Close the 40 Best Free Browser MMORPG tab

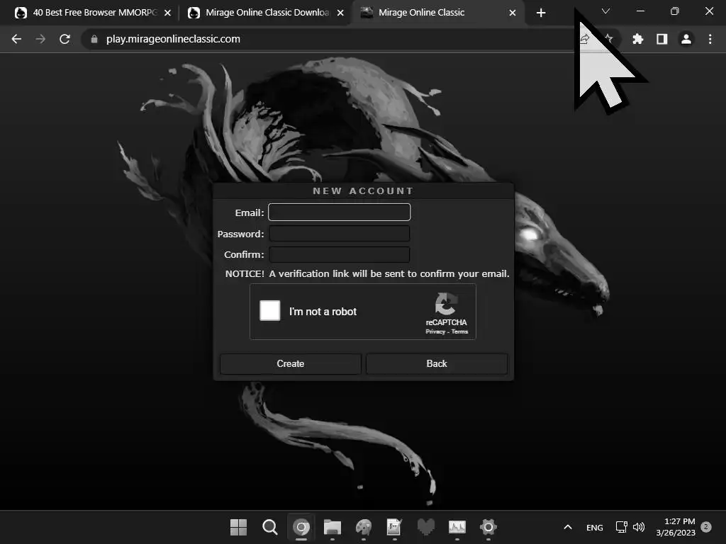[x=167, y=13]
